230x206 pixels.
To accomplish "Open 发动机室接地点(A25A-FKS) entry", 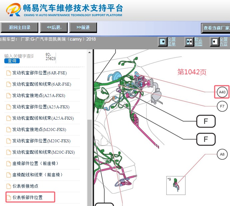I will [39, 95].
